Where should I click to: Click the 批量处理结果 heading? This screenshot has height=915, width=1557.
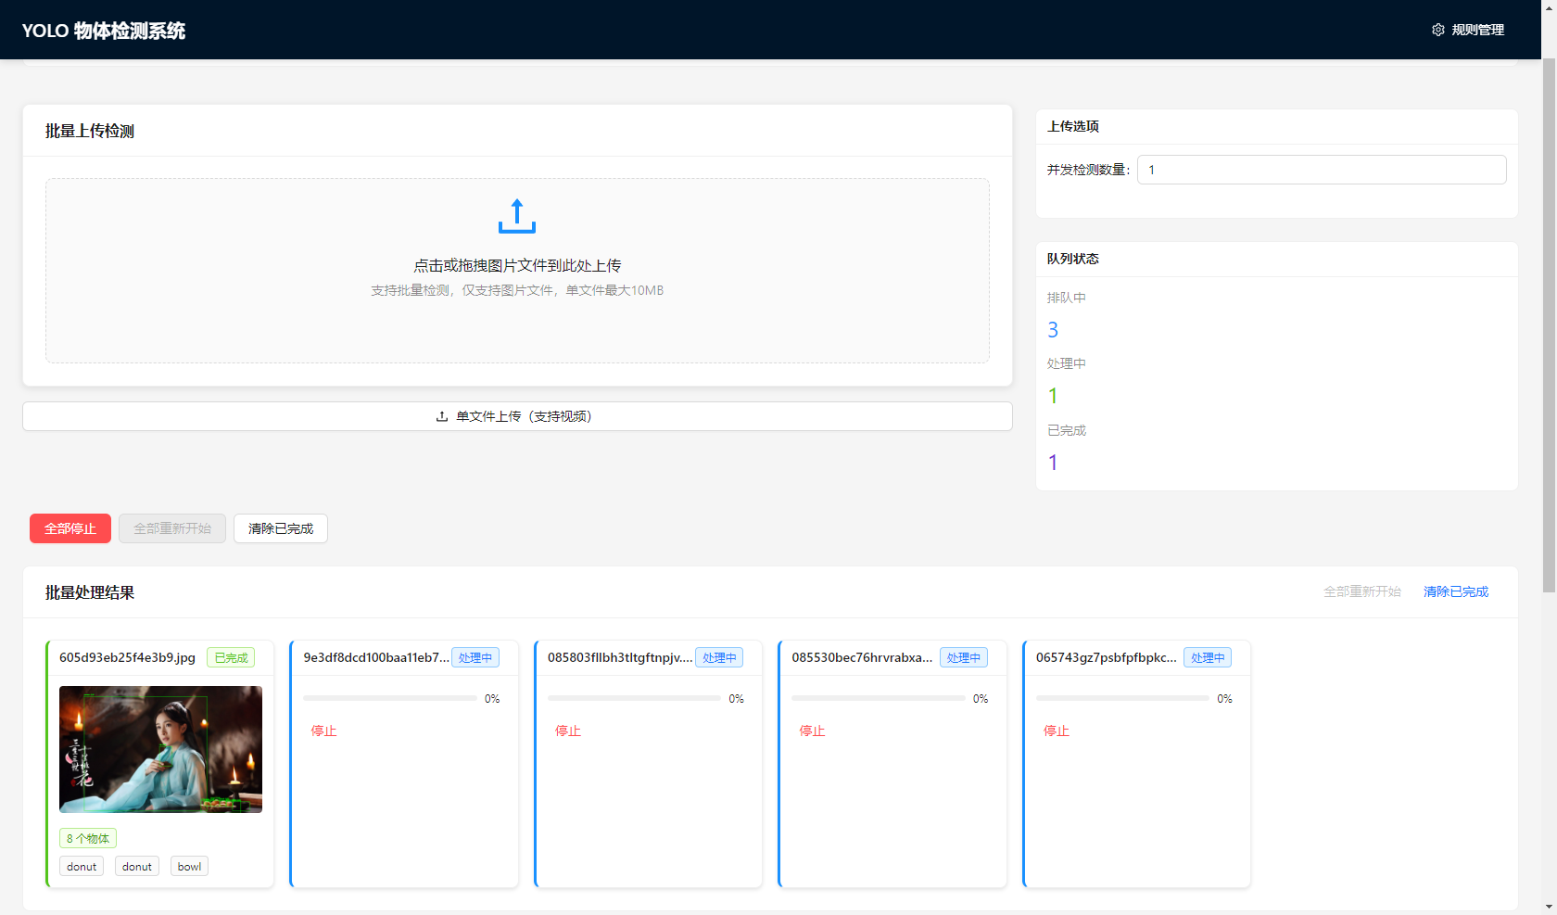pyautogui.click(x=90, y=592)
